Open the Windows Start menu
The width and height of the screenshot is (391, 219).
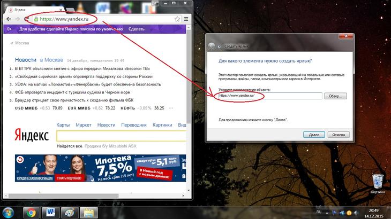pyautogui.click(x=9, y=213)
